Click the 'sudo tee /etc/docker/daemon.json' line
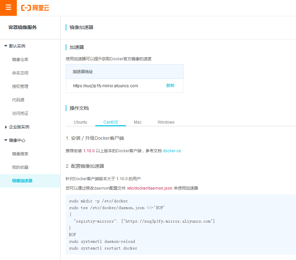The width and height of the screenshot is (296, 260). tap(117, 208)
